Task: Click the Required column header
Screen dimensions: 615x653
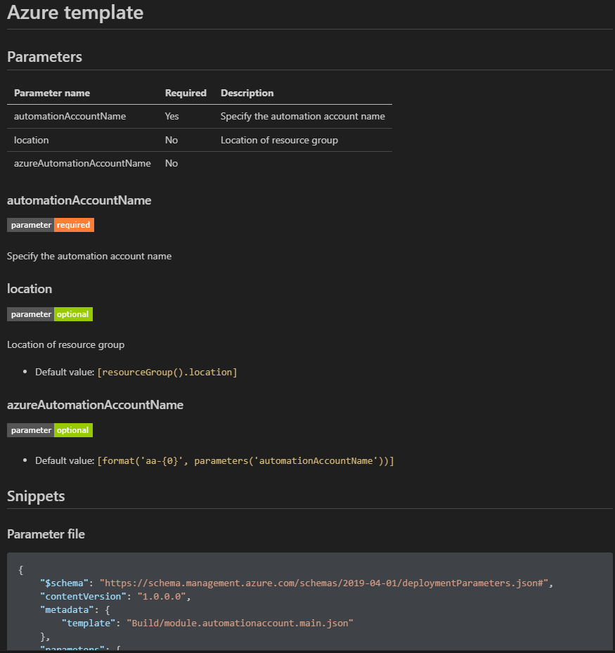Action: pyautogui.click(x=186, y=93)
